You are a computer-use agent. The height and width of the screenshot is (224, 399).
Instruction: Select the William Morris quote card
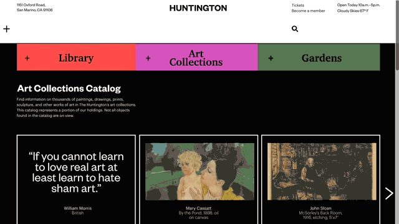[76, 179]
